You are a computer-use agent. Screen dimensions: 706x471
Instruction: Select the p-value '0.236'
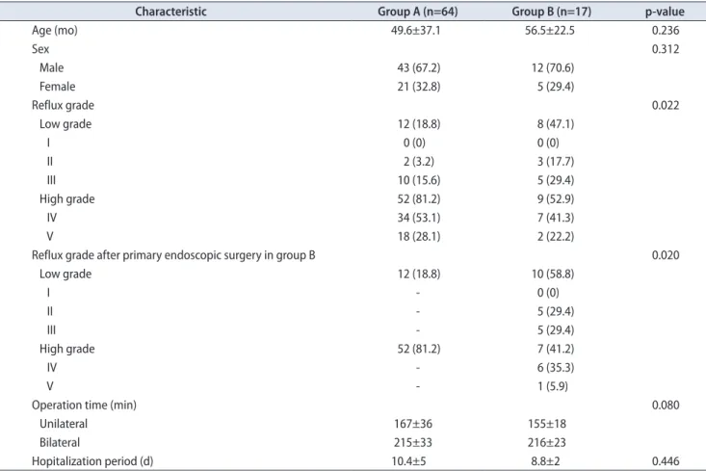pyautogui.click(x=666, y=31)
